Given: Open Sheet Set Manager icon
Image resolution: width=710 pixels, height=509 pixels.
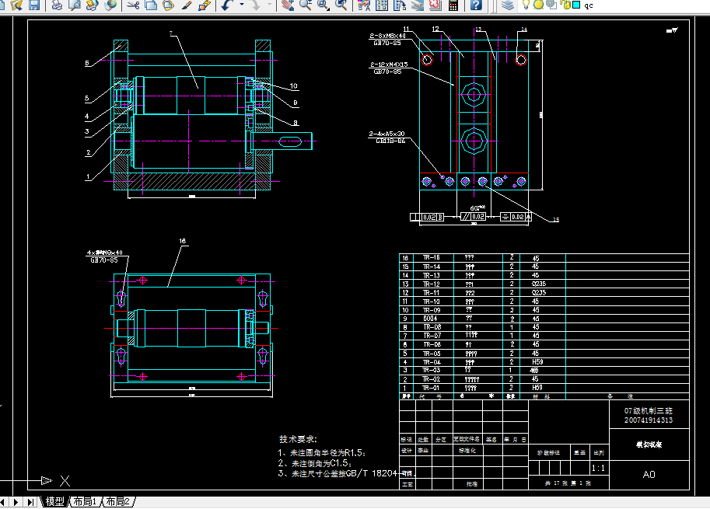Looking at the screenshot, I should pyautogui.click(x=417, y=5).
